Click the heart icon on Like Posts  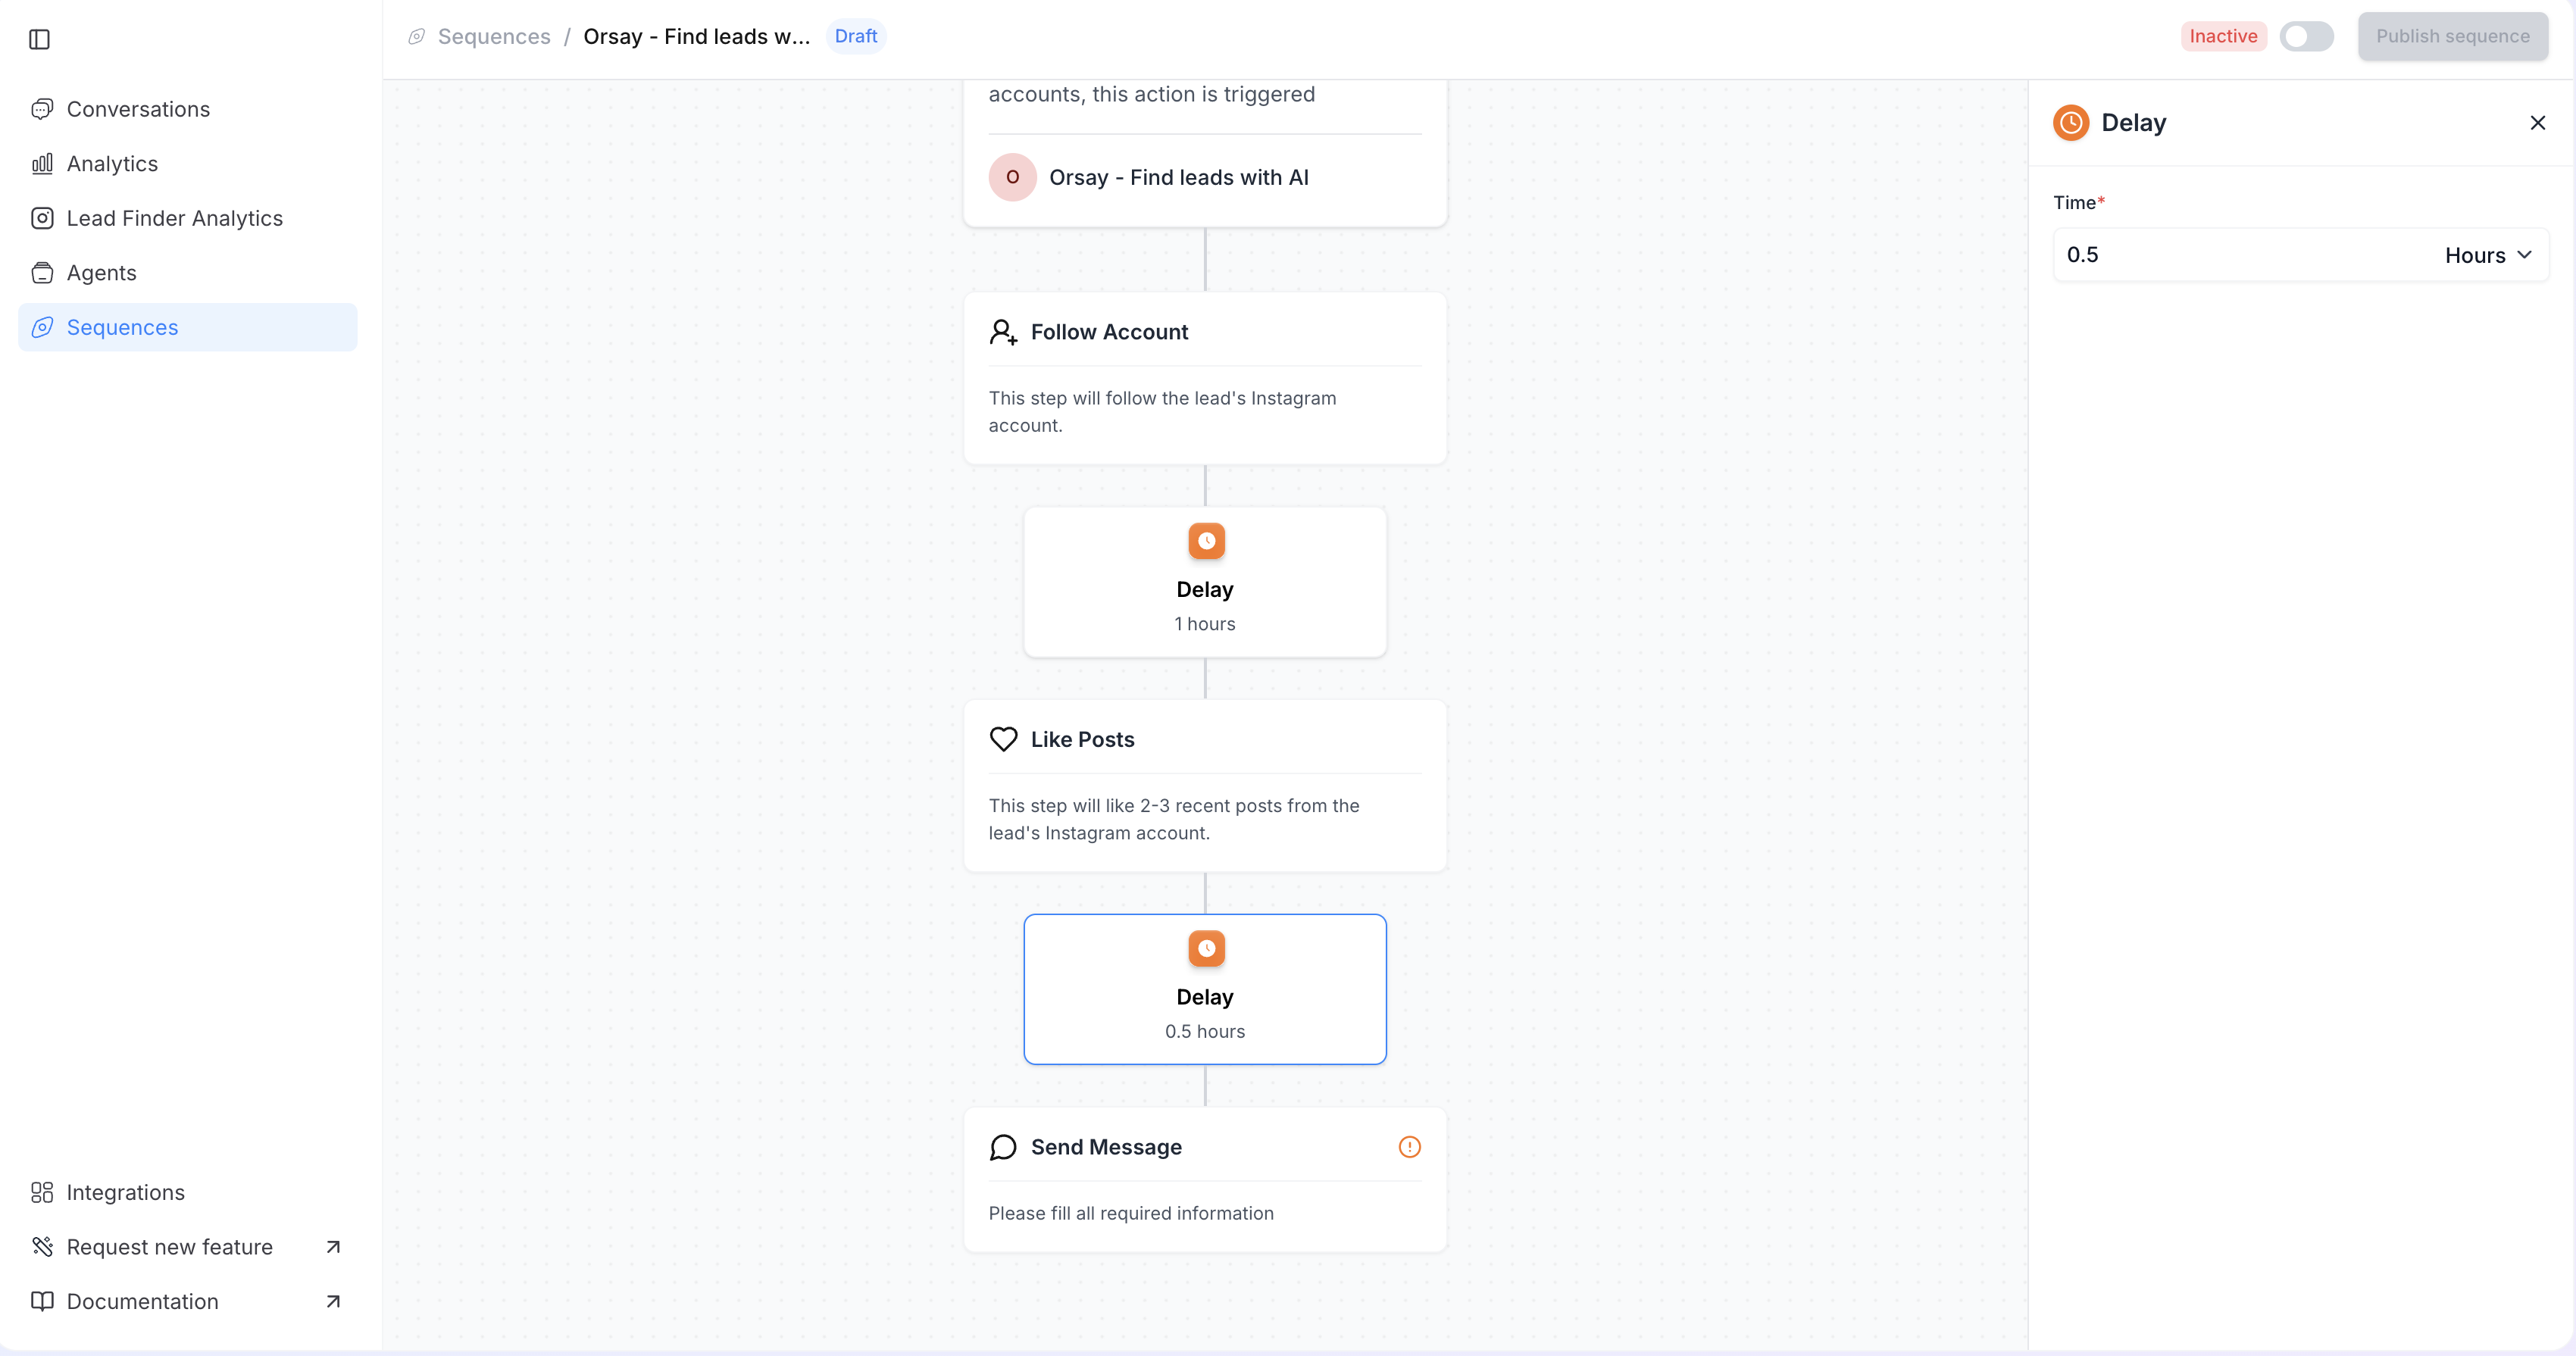1003,739
